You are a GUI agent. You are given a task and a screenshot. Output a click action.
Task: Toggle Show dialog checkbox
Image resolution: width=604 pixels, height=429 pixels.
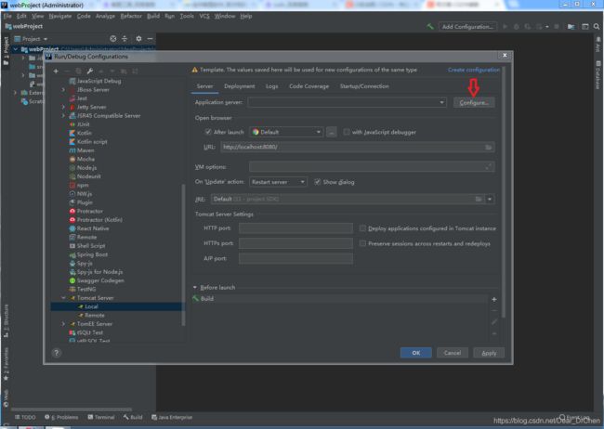[x=317, y=182]
